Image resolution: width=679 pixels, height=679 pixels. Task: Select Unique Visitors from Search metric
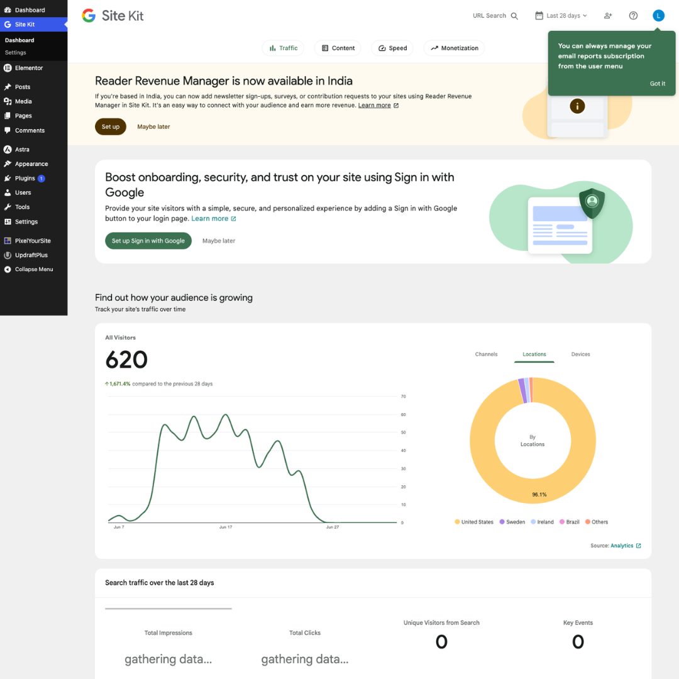point(441,636)
